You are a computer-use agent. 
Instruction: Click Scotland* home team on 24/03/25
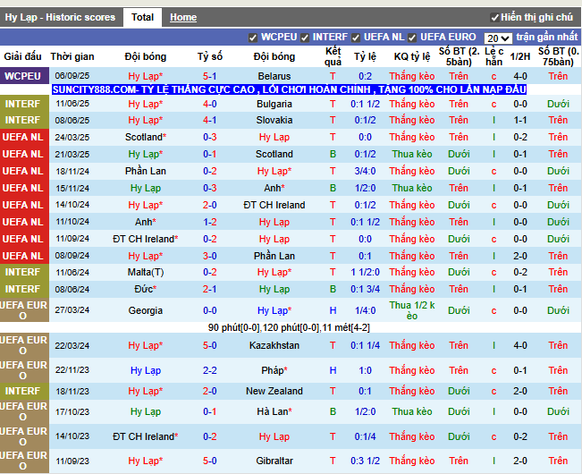coord(146,138)
